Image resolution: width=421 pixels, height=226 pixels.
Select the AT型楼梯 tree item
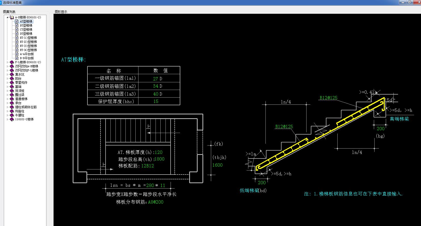(x=26, y=21)
